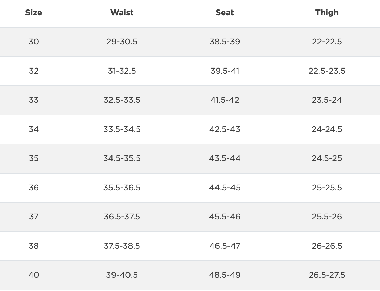Click thigh value 26.5-27.5

point(327,275)
